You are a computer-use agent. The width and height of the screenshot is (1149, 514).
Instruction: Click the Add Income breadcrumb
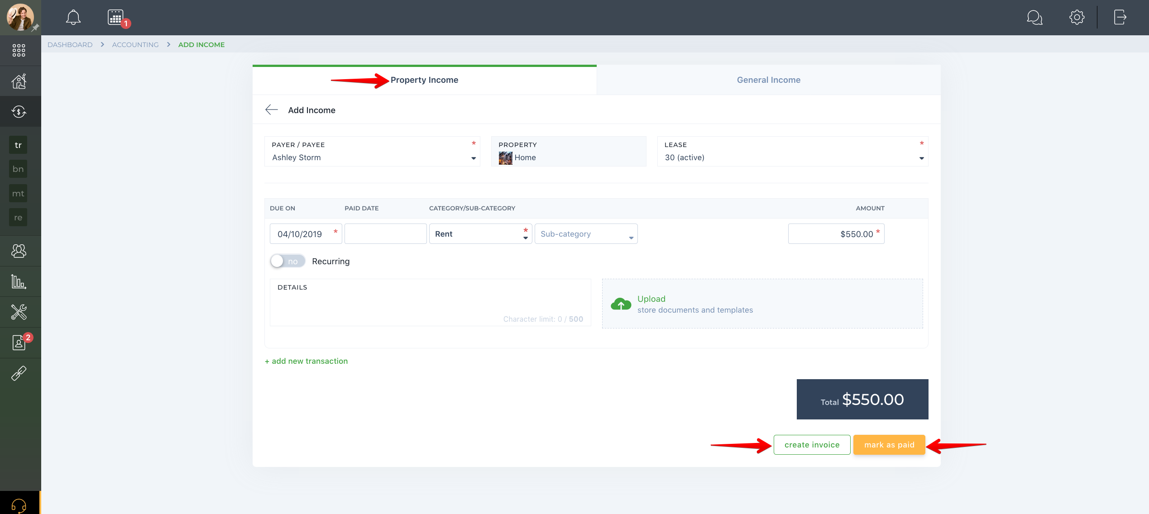tap(201, 44)
